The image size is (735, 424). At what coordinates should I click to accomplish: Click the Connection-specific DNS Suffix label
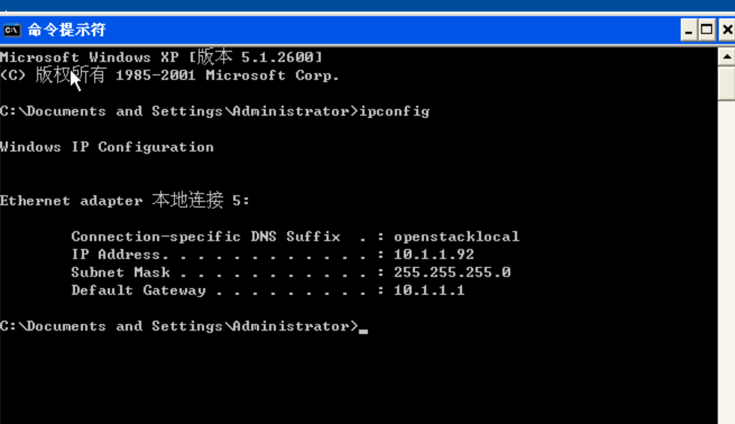[x=206, y=237]
